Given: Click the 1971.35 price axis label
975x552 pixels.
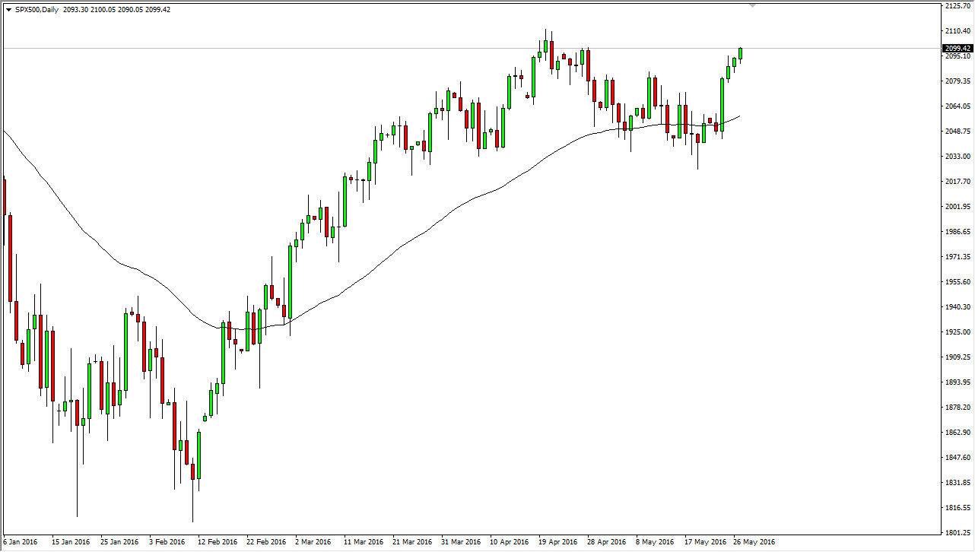Looking at the screenshot, I should click(x=958, y=256).
